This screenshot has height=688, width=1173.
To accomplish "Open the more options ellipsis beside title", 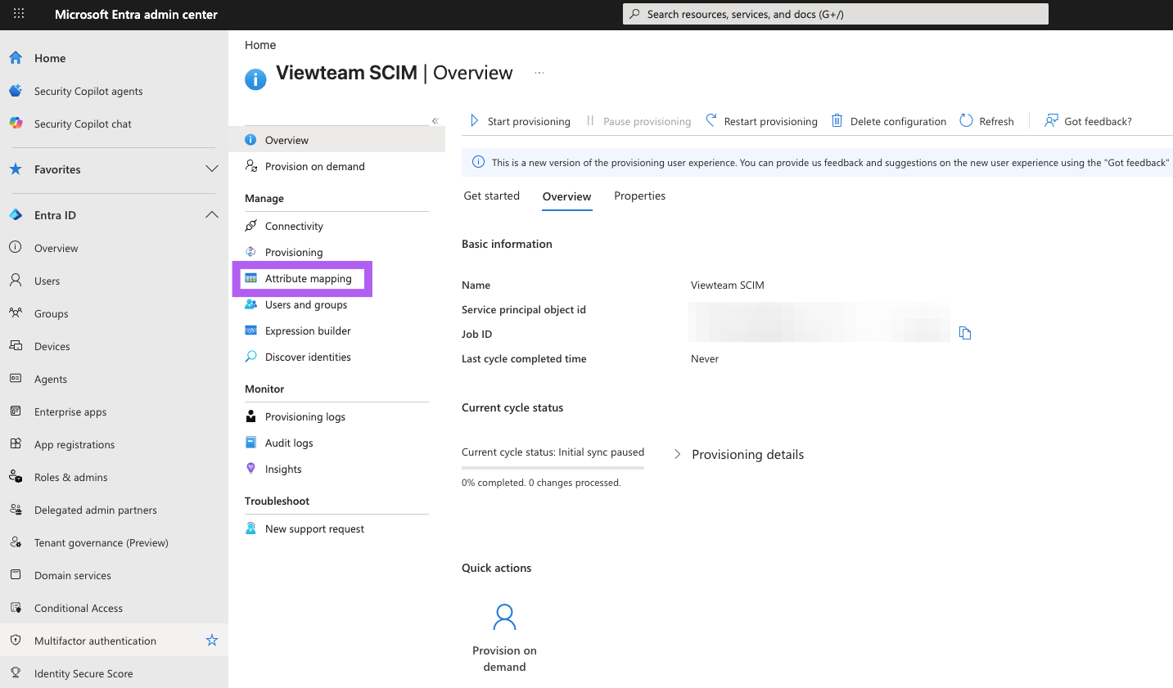I will 539,73.
